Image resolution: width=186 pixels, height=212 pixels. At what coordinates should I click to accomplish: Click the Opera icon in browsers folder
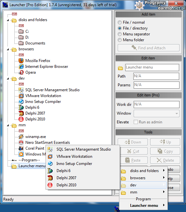point(21,72)
